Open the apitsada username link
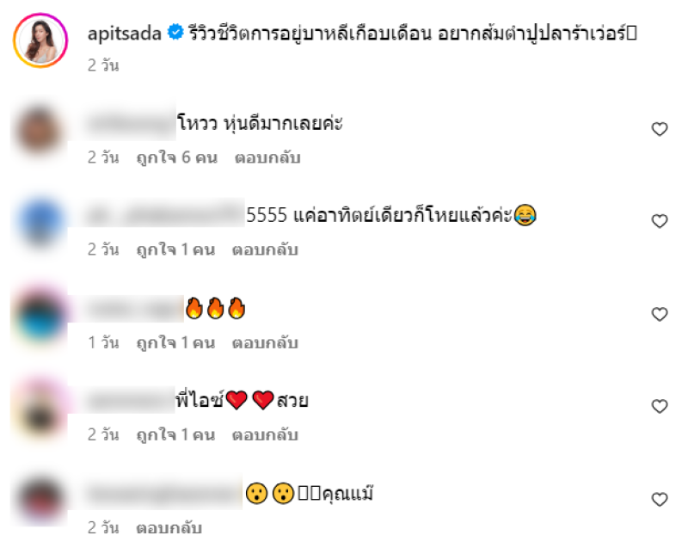688x560 pixels. click(x=125, y=34)
